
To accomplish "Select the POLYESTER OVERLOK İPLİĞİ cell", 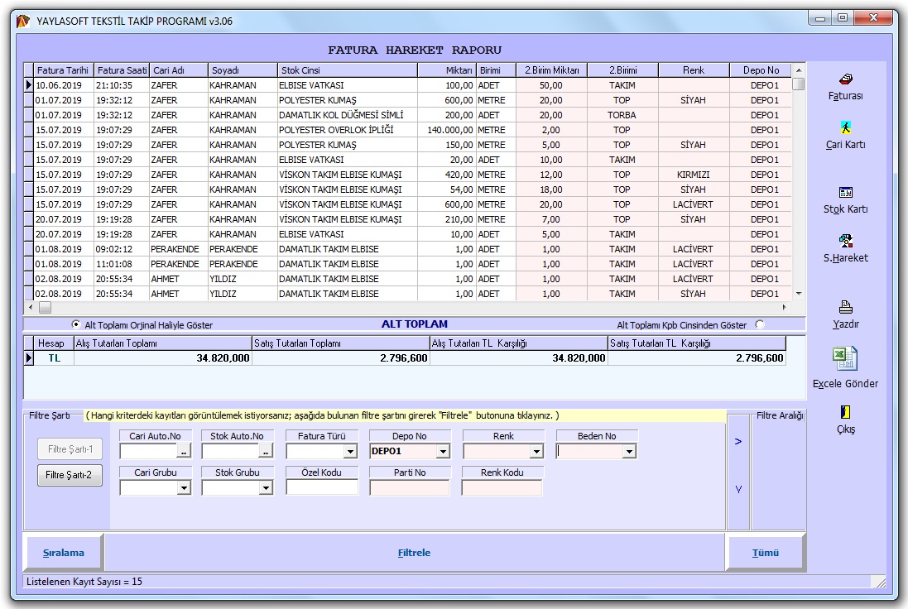I will click(x=348, y=130).
